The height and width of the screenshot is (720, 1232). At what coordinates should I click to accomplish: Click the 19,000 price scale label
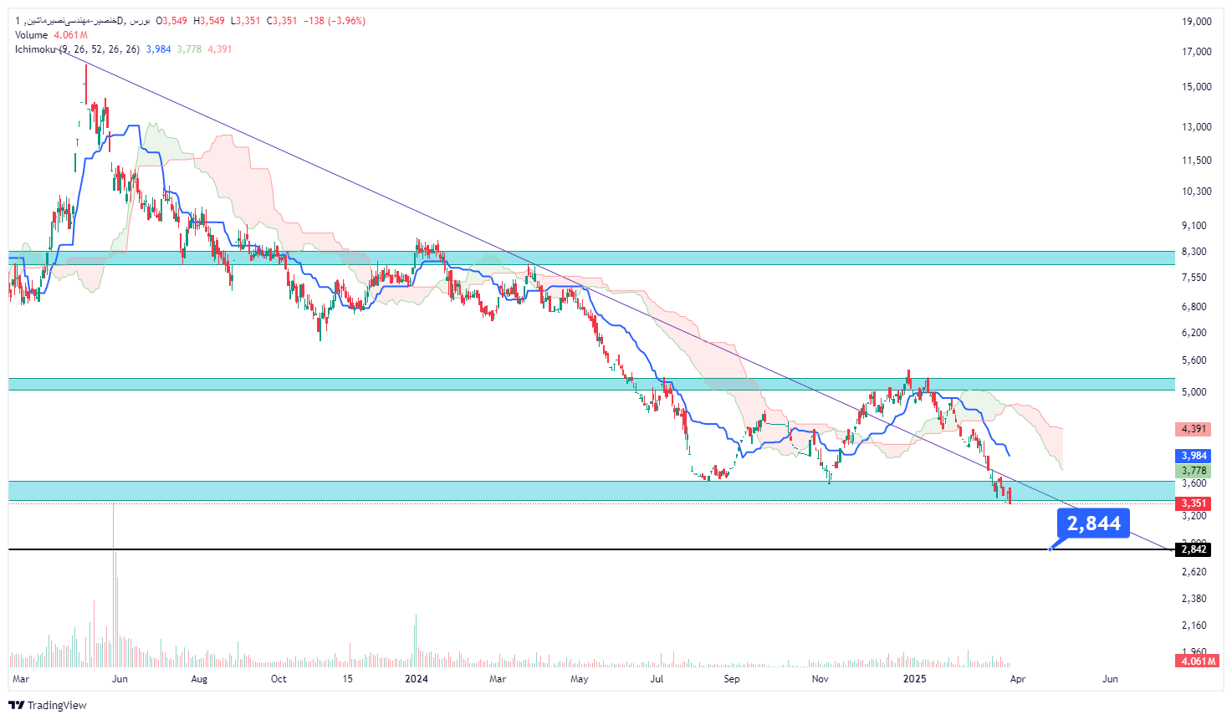coord(1197,22)
